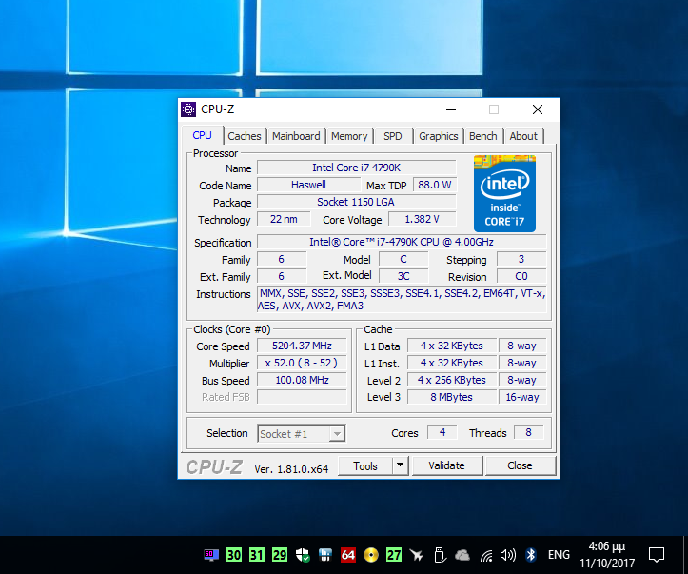Click the safely remove USB tray icon
The height and width of the screenshot is (574, 688).
coord(440,555)
